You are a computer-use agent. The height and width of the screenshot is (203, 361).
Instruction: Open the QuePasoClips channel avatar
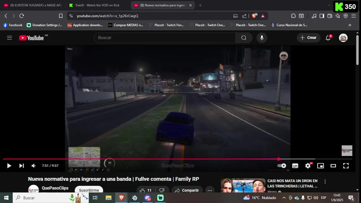click(x=34, y=189)
